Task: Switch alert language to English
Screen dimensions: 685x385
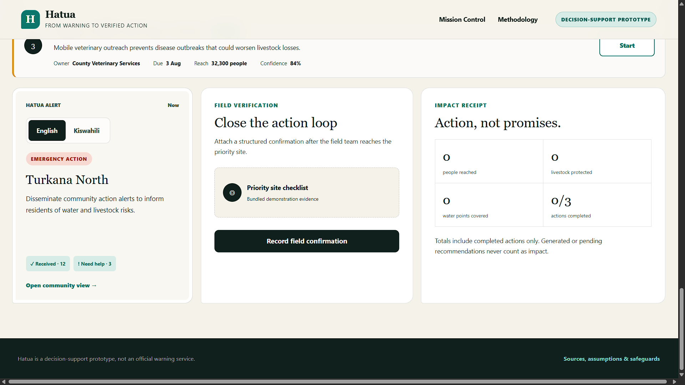Action: [47, 130]
